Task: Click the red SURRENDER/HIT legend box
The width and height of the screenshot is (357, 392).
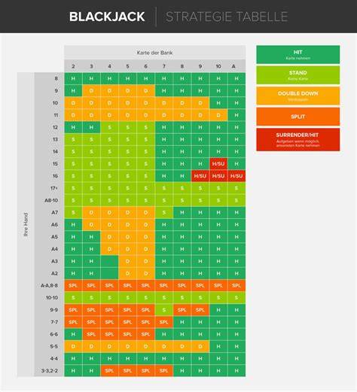Action: point(298,140)
